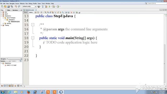Switch the editor to History view
Viewport: 167px width, 94px height.
click(31, 13)
